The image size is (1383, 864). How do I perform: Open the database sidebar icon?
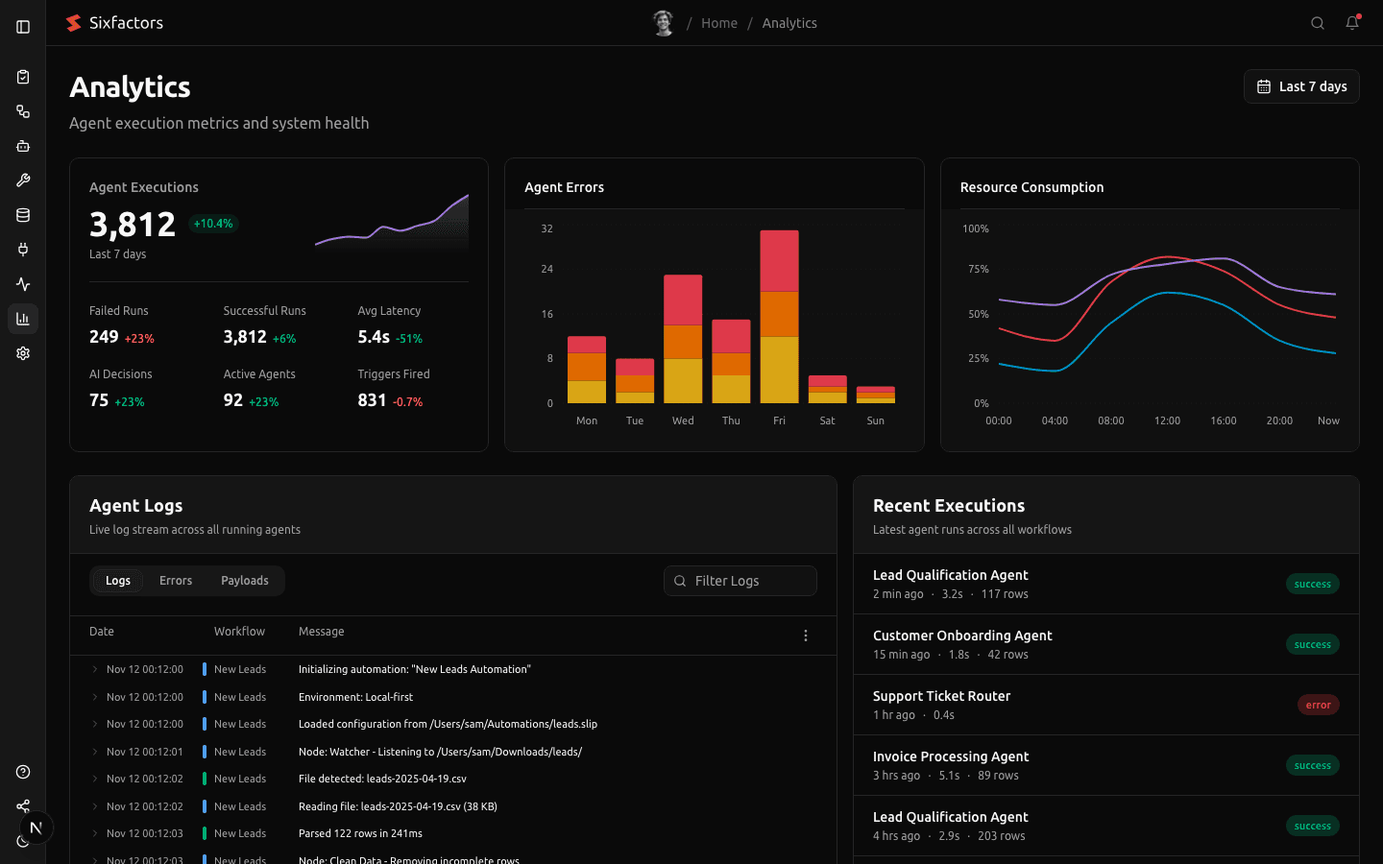point(23,215)
